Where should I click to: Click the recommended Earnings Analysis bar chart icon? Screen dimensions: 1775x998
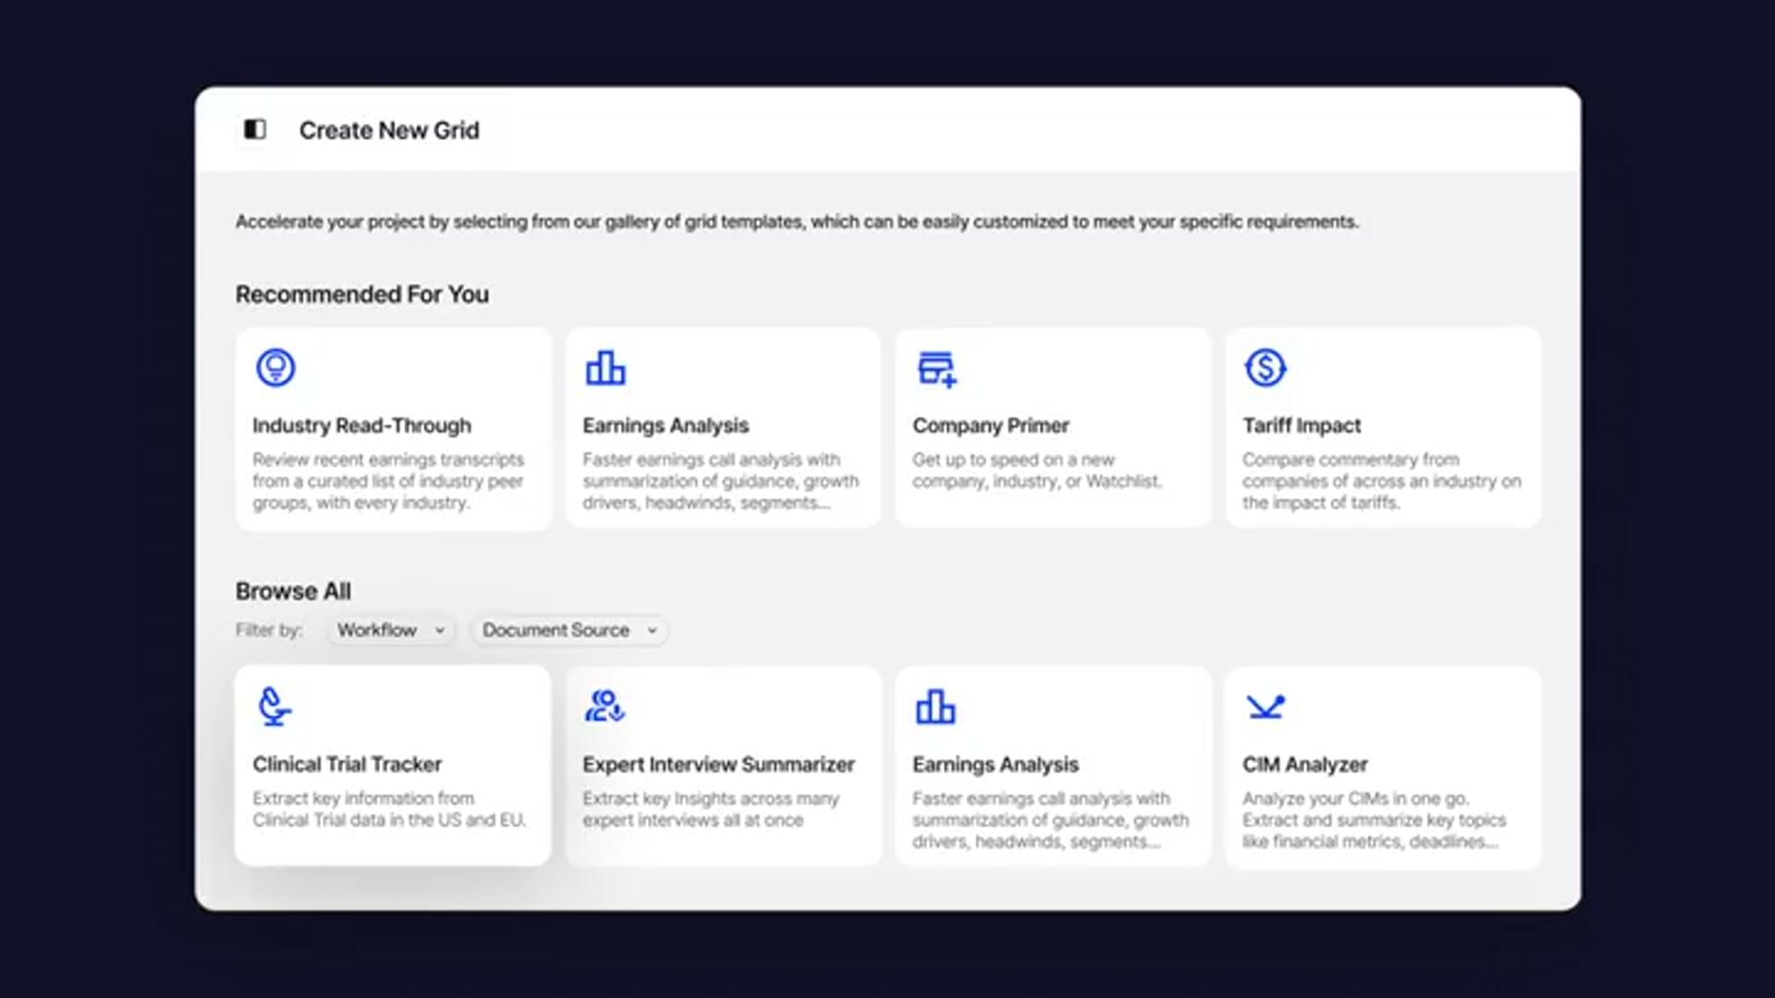click(x=606, y=368)
